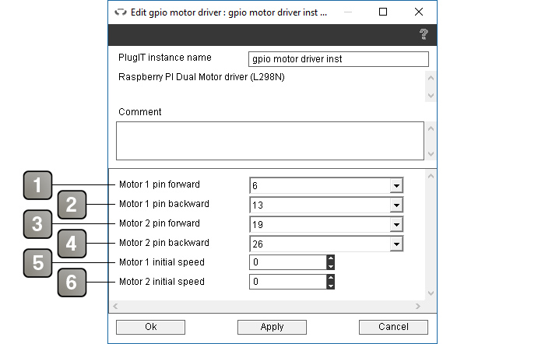Click the help question mark icon
Image resolution: width=545 pixels, height=344 pixels.
point(424,34)
